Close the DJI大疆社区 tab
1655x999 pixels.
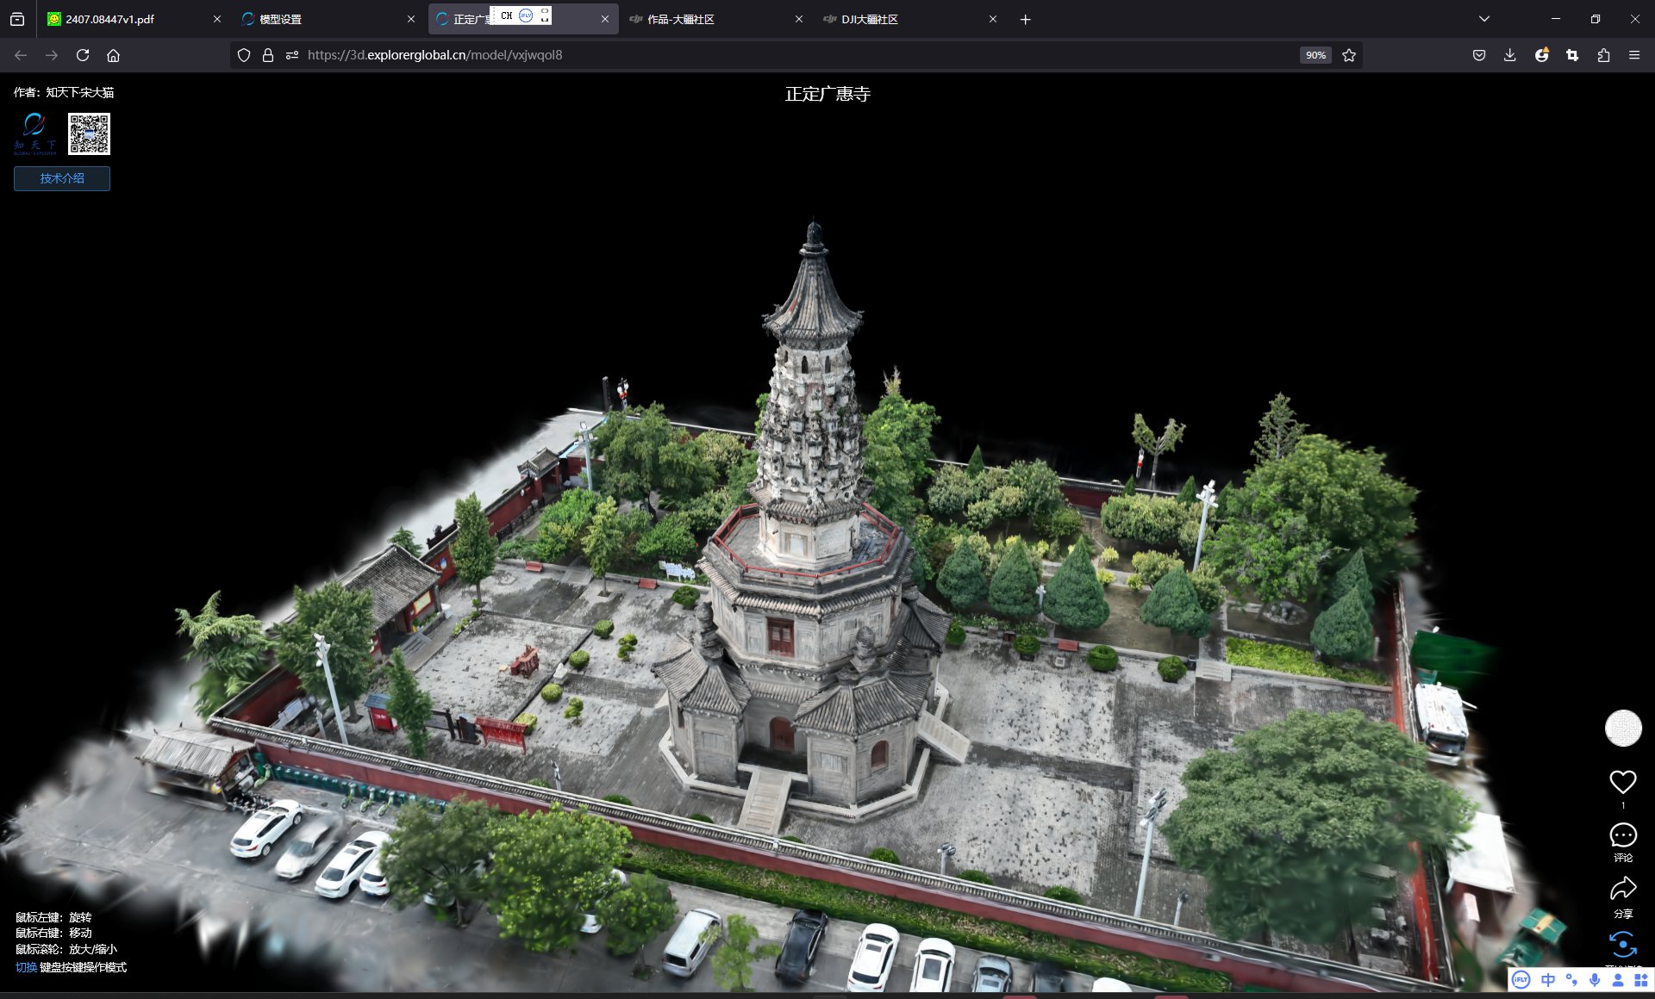pos(993,19)
